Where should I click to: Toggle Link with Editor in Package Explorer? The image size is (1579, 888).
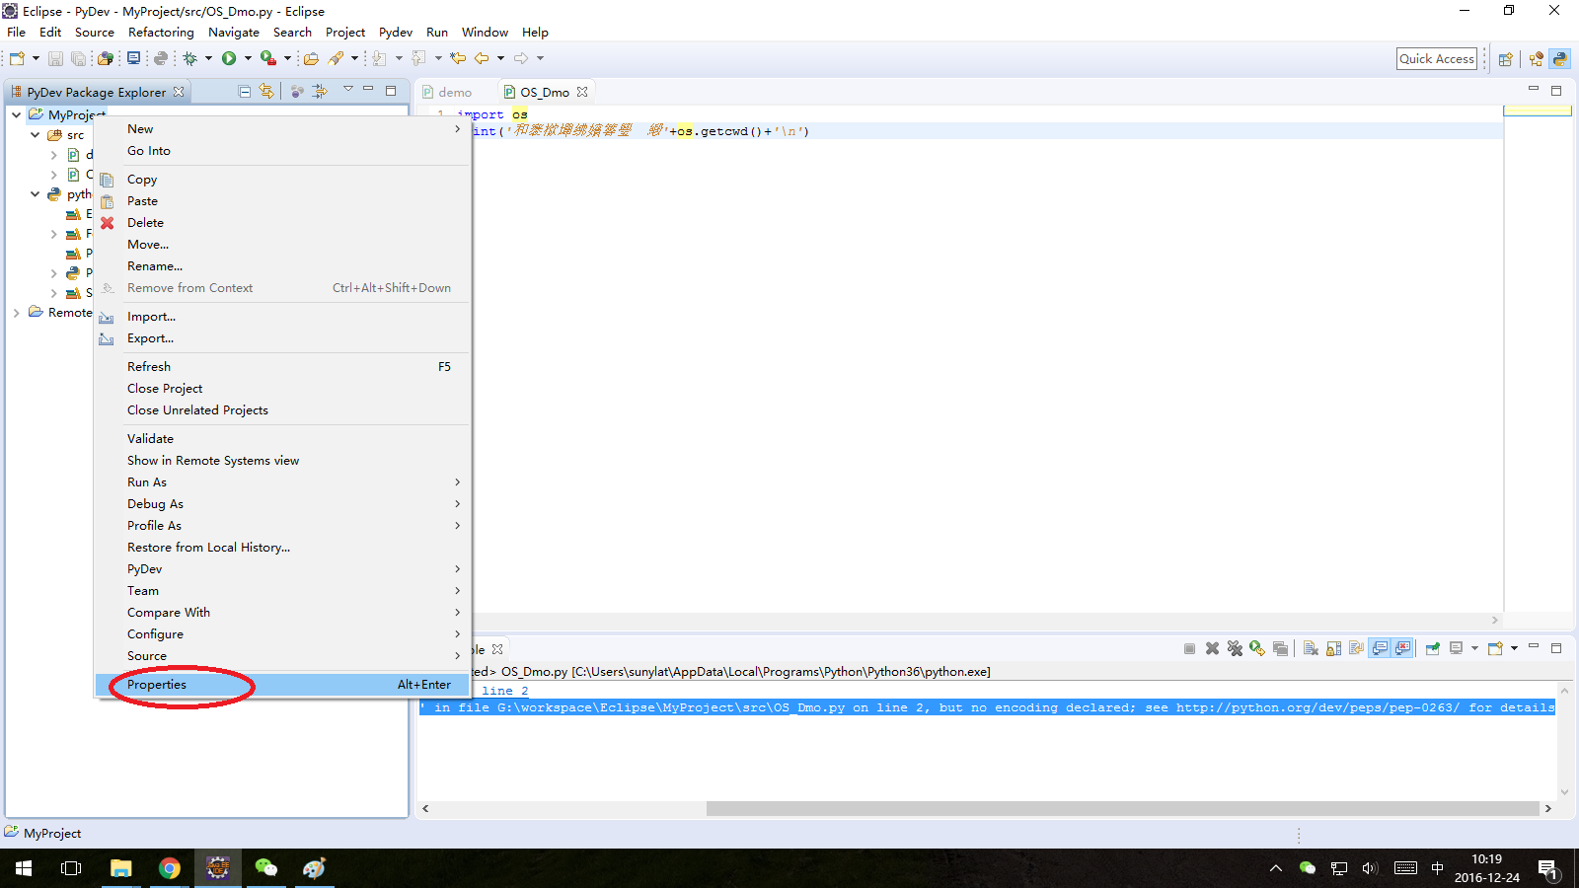coord(266,92)
